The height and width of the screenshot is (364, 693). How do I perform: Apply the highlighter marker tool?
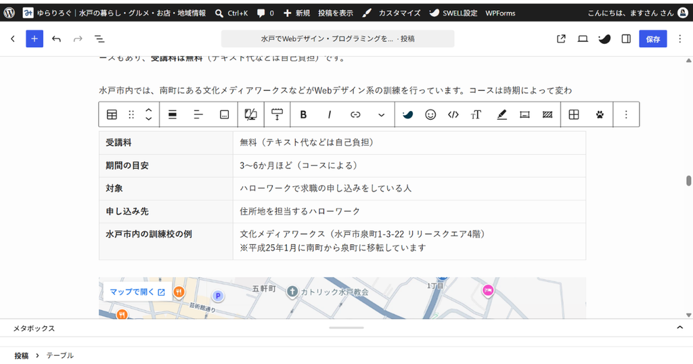[x=501, y=114]
